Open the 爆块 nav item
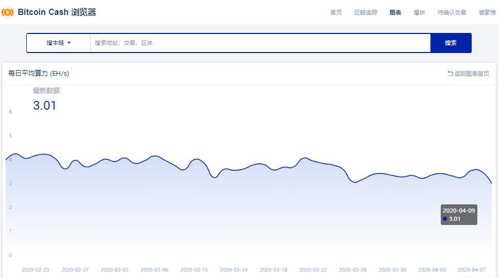 point(419,12)
